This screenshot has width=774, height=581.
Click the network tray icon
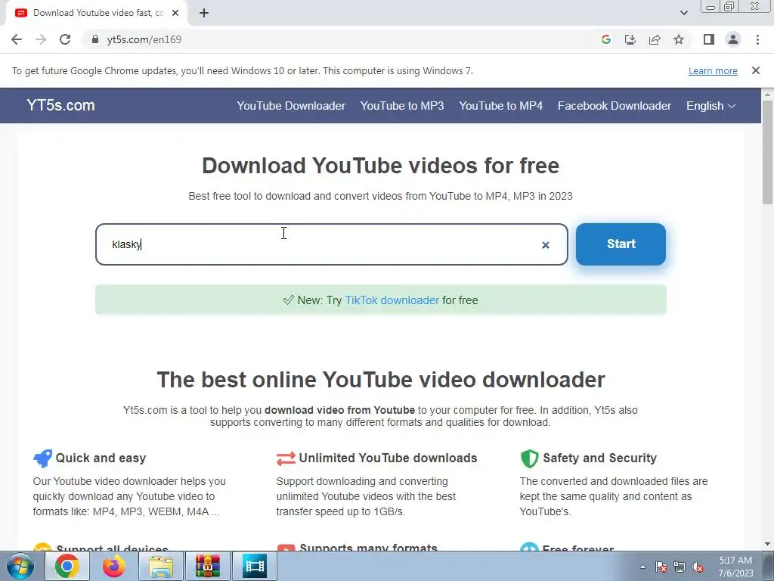[680, 567]
